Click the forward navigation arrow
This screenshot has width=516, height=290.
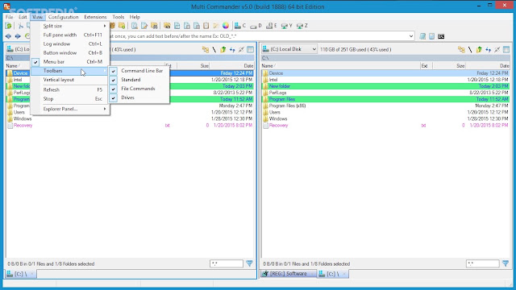18,36
